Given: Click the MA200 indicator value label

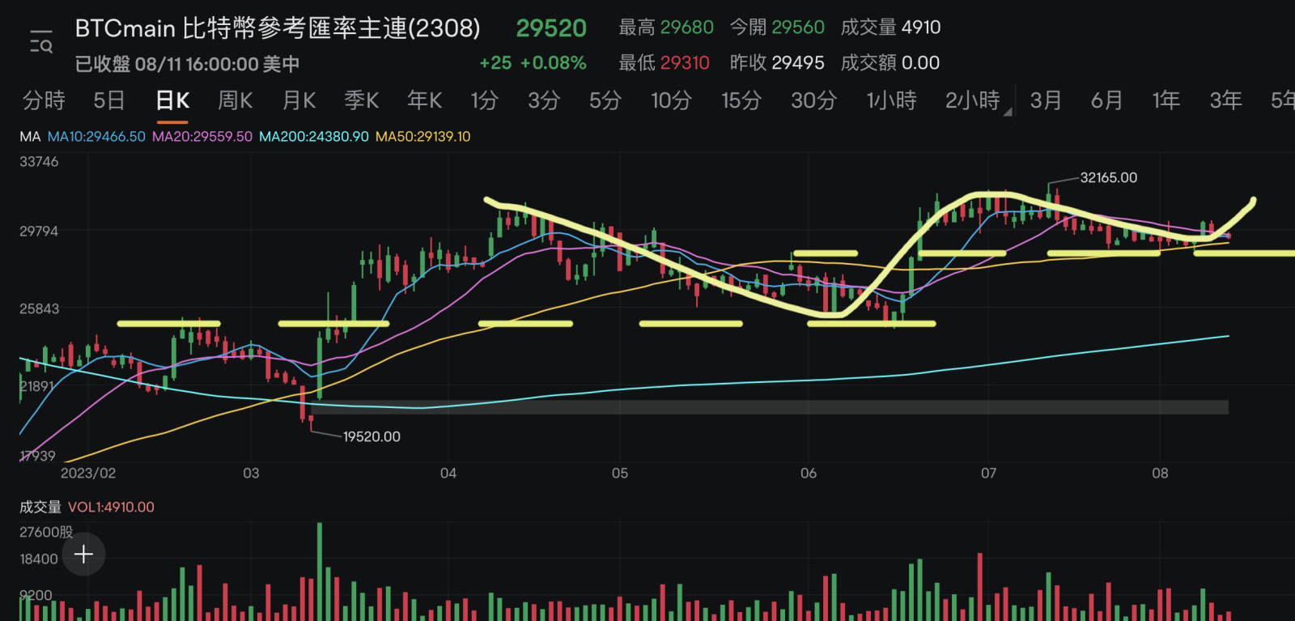Looking at the screenshot, I should pos(313,137).
